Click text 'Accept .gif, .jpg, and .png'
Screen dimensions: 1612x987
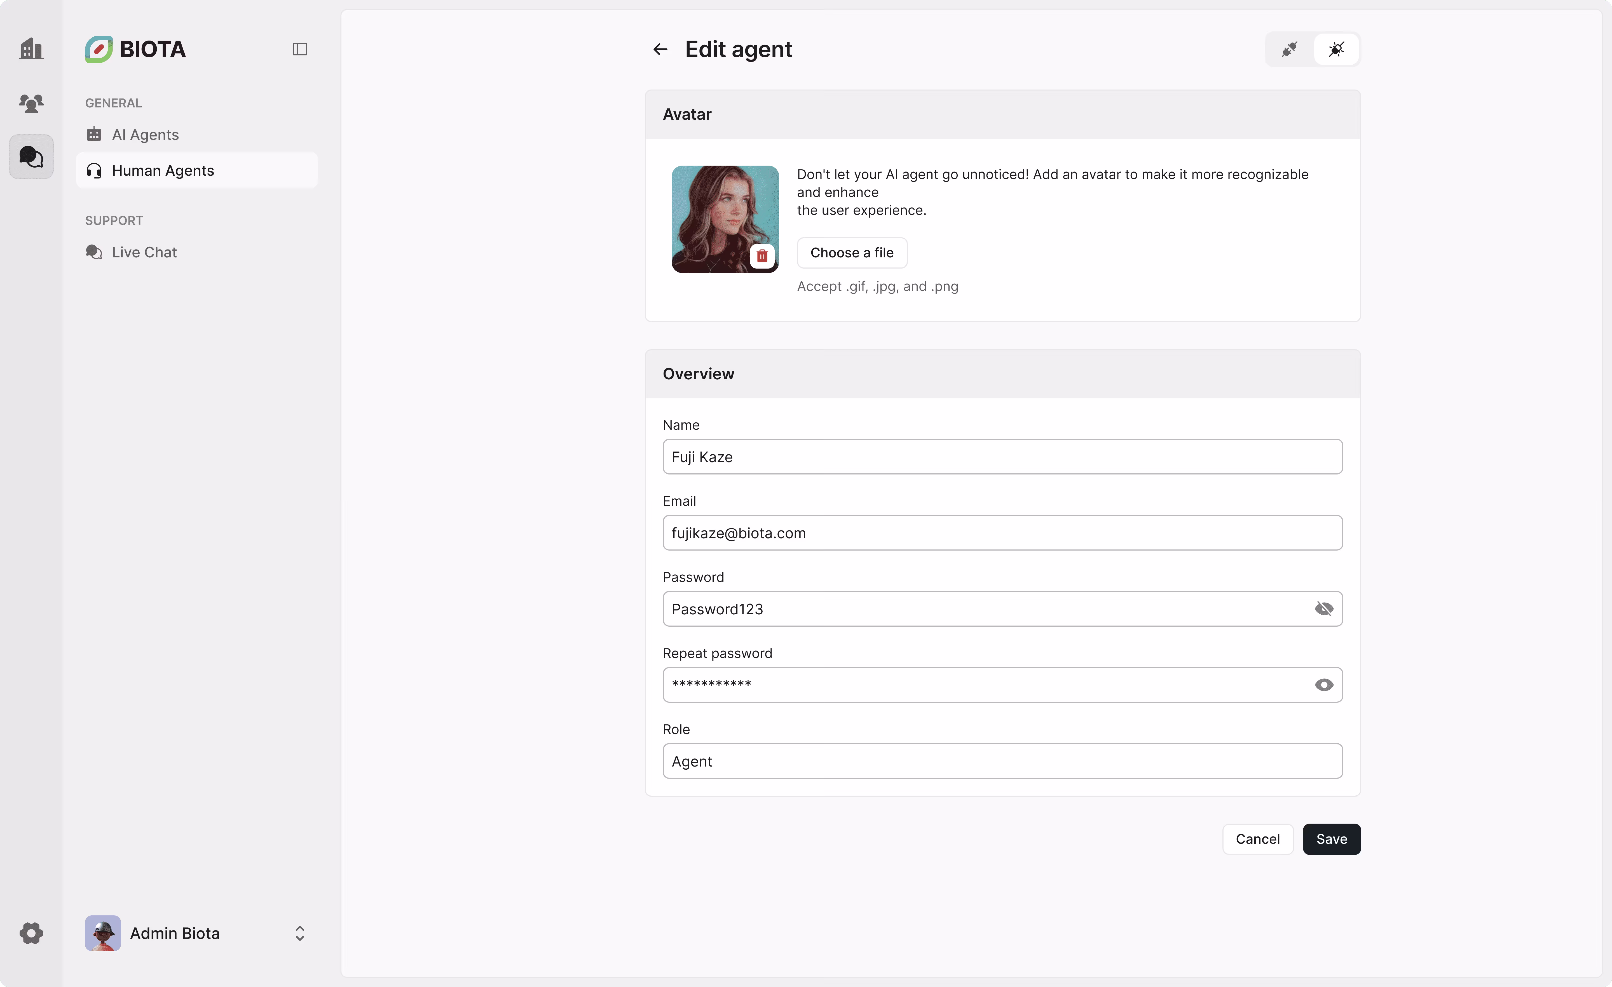tap(877, 286)
